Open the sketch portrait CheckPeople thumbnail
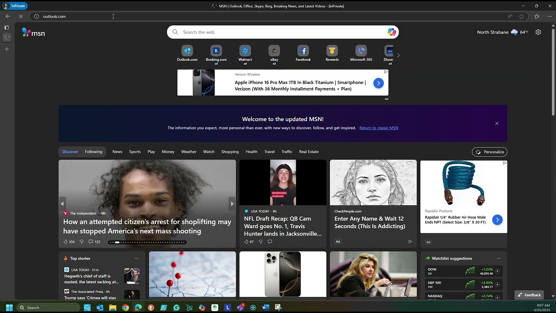This screenshot has width=556, height=313. [x=373, y=183]
